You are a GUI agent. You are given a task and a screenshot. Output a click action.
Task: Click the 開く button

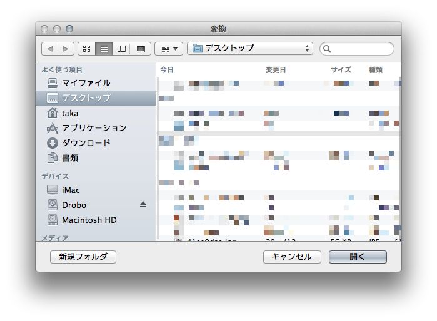point(358,257)
